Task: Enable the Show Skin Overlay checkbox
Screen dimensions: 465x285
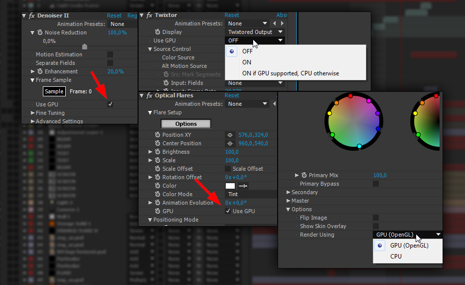Action: [x=376, y=226]
